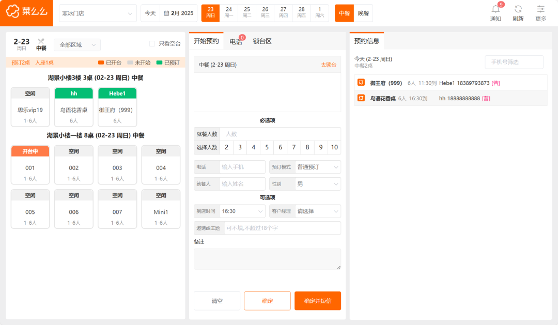Viewport: 558px width, 325px height.
Task: Click the calendar icon beside 2月 2025
Action: [166, 13]
